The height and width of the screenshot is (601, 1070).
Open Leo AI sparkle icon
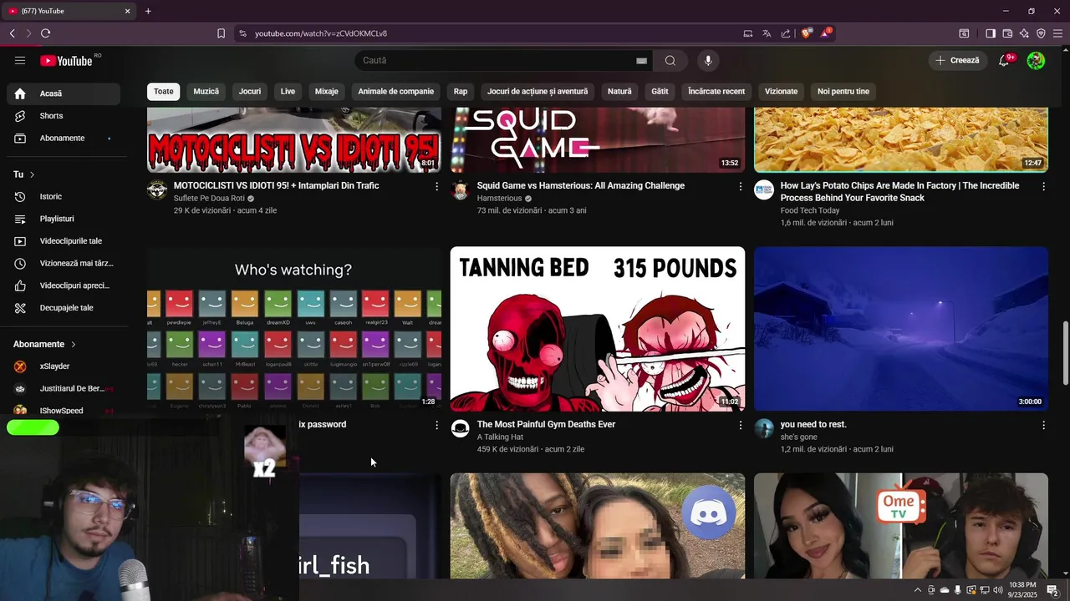click(1024, 33)
